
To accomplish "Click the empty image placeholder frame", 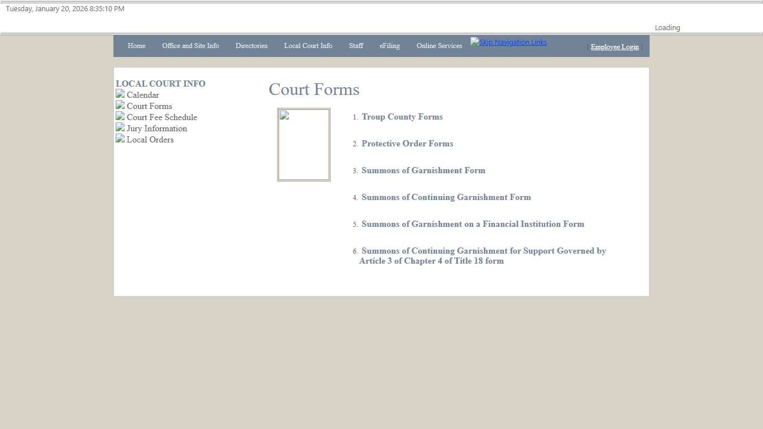I will click(303, 144).
